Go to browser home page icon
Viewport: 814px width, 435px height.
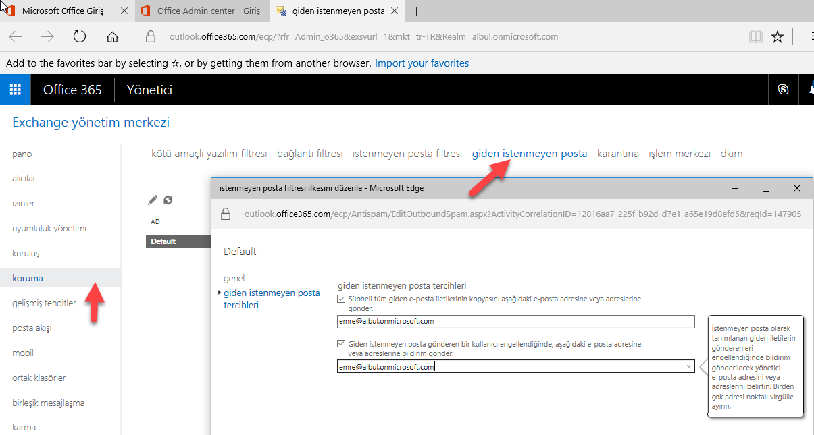[x=113, y=37]
